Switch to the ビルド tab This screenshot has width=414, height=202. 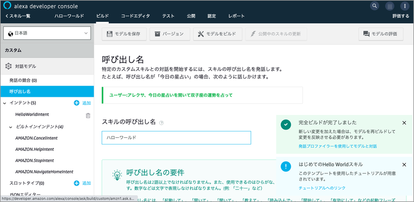(x=102, y=16)
